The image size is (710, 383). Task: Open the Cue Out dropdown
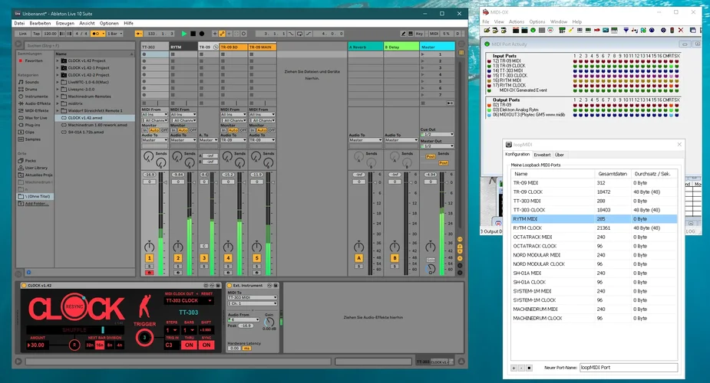(x=437, y=134)
